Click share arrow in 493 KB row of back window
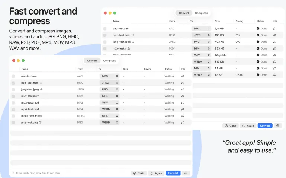 tap(275, 42)
